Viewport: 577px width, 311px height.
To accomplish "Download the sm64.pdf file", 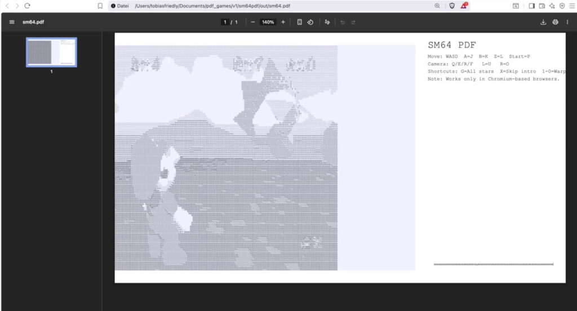I will click(x=543, y=22).
